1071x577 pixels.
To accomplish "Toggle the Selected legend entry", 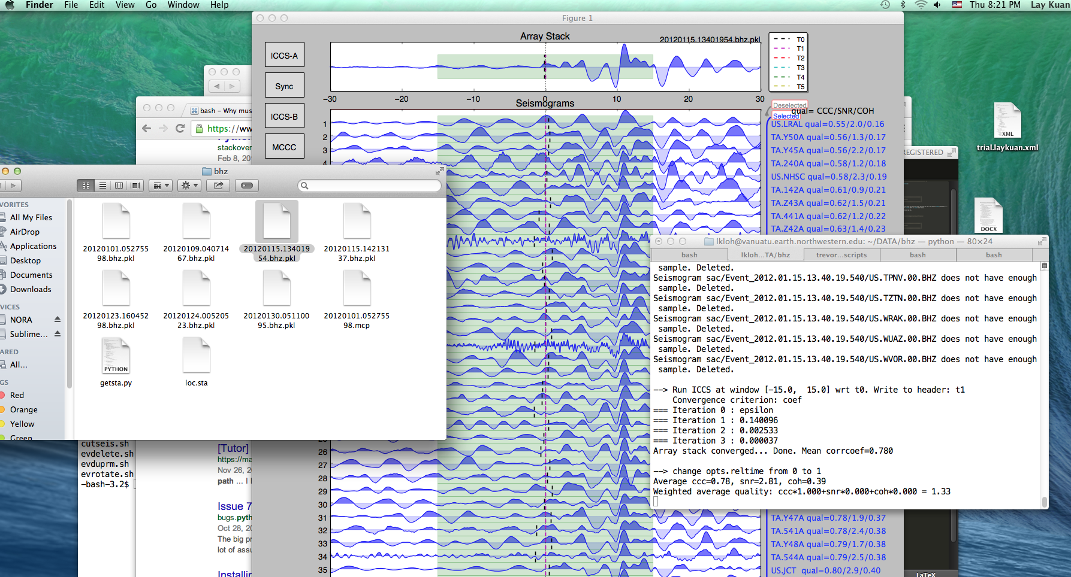I will pos(786,116).
